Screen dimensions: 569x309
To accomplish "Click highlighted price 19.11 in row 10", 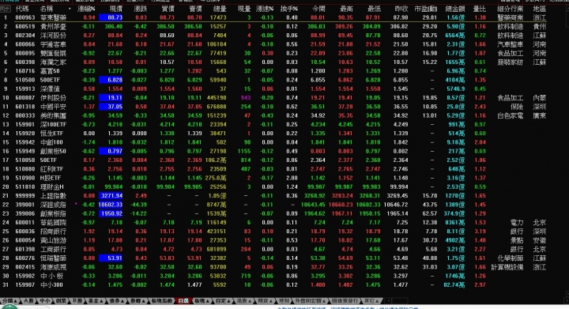I will click(111, 97).
